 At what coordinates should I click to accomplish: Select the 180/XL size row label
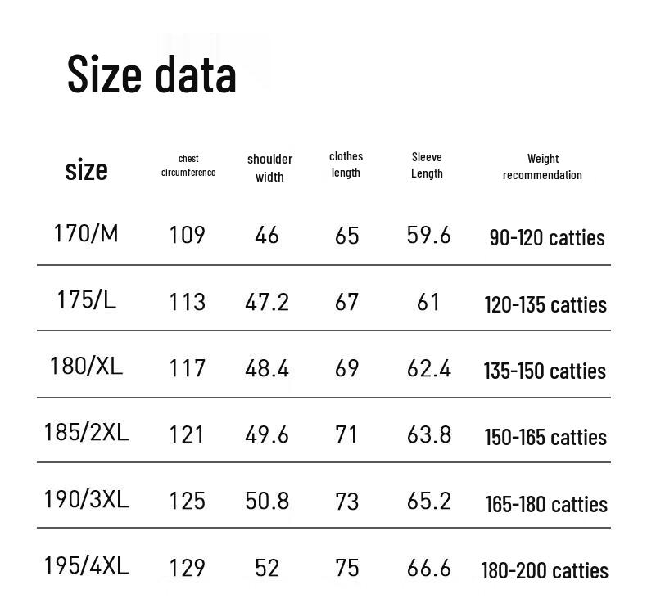tap(86, 366)
